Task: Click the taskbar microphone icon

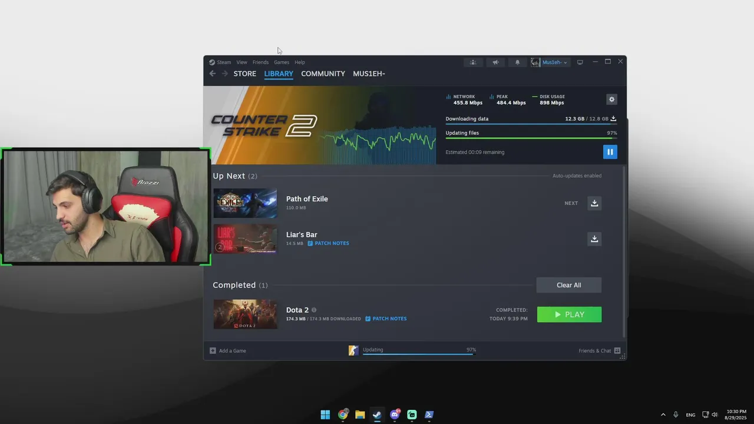Action: (676, 415)
